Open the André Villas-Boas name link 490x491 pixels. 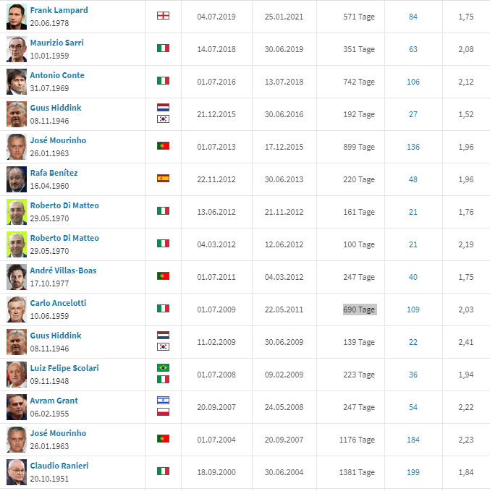pyautogui.click(x=63, y=270)
